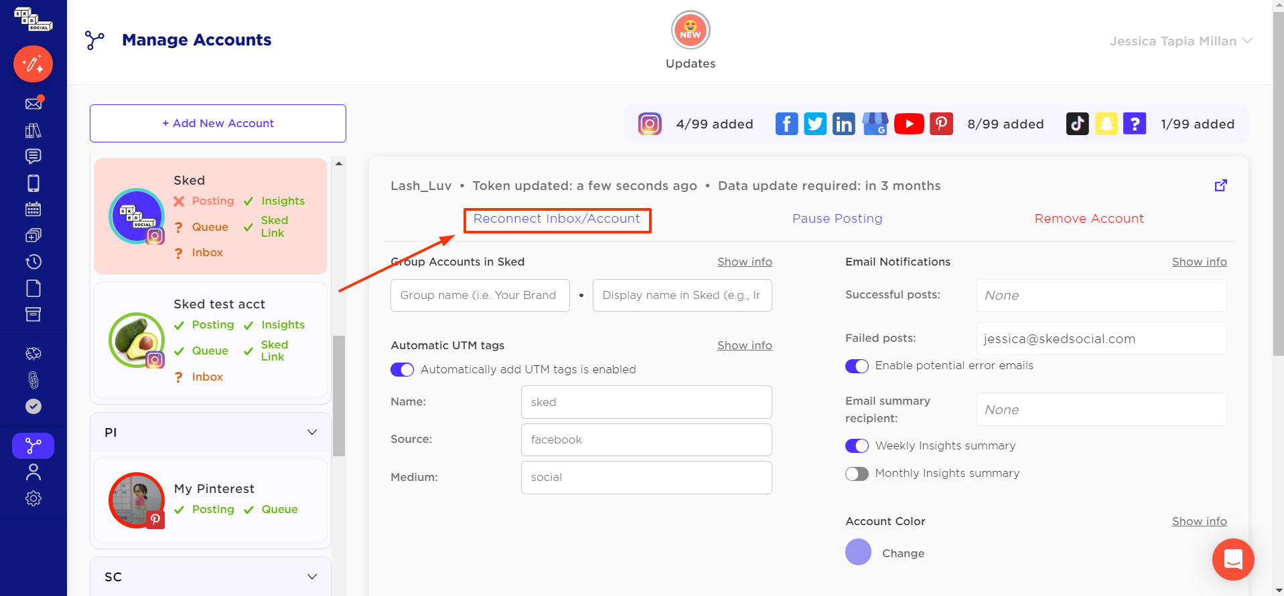
Task: Toggle Weekly Insights summary switch
Action: click(x=857, y=446)
